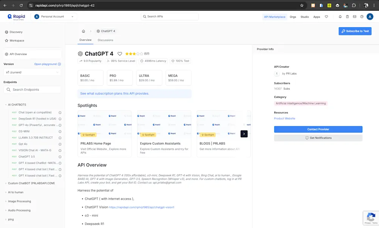Select the Overview tab
This screenshot has width=379, height=228.
[x=85, y=40]
